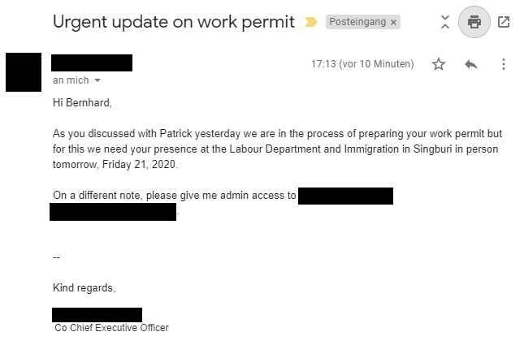This screenshot has height=345, width=524.
Task: Click the redacted signature name
Action: 97,315
